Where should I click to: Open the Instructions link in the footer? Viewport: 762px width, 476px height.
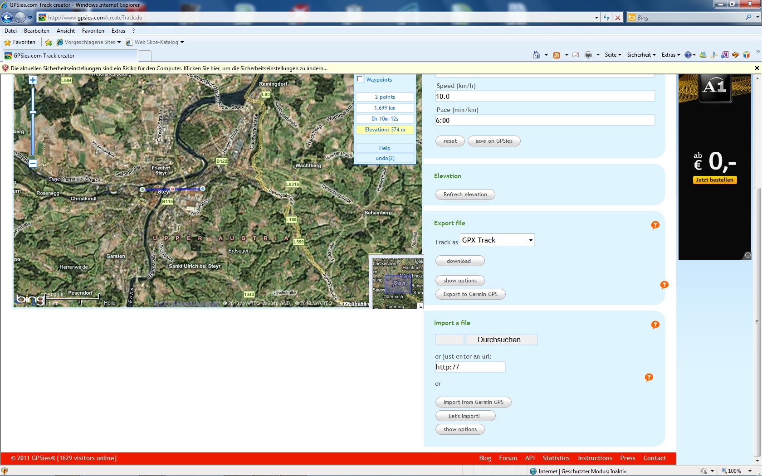[x=595, y=458]
